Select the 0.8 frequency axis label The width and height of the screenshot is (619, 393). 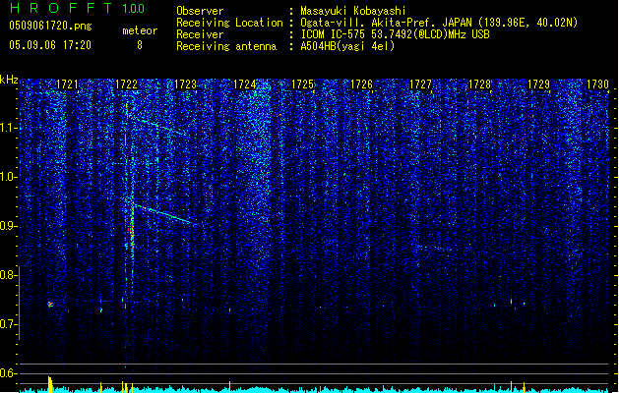(8, 275)
